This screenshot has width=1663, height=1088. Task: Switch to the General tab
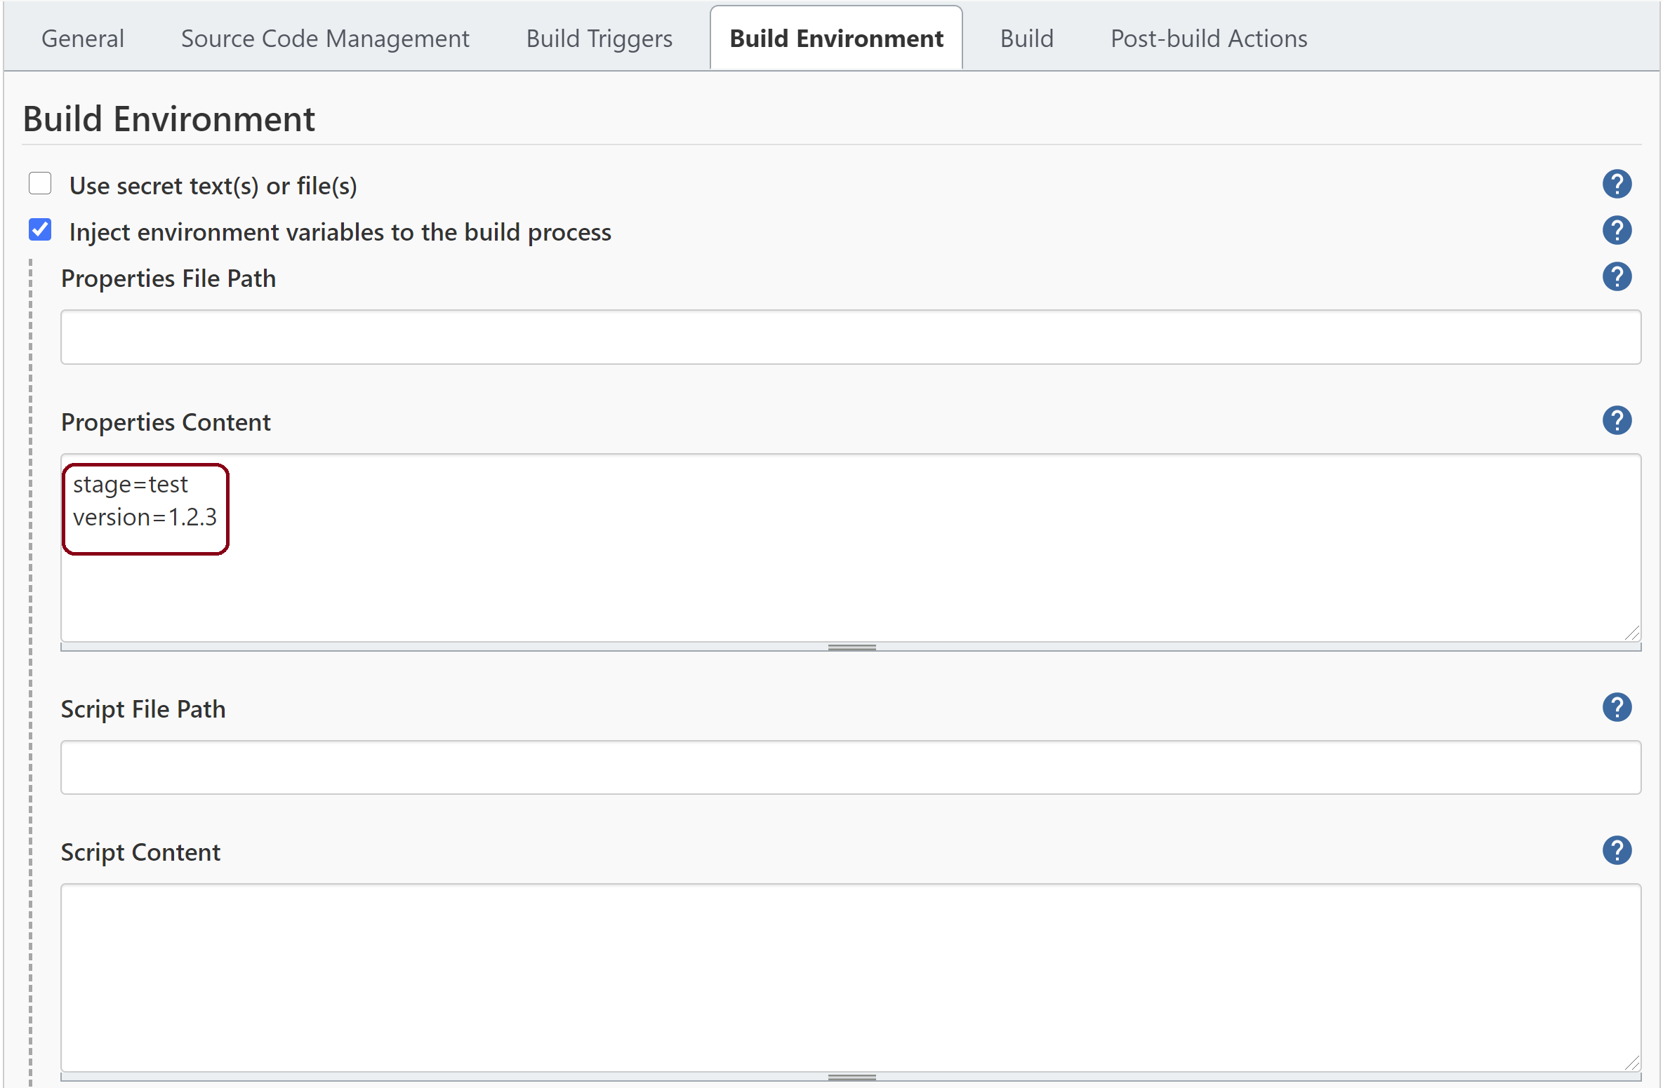(83, 39)
